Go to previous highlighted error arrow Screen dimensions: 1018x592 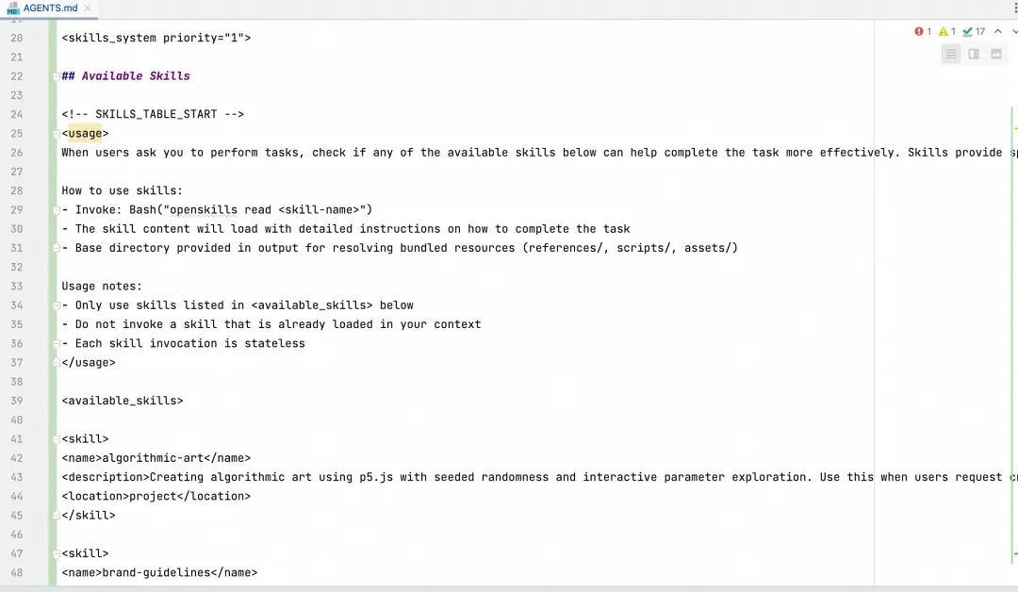[x=998, y=32]
